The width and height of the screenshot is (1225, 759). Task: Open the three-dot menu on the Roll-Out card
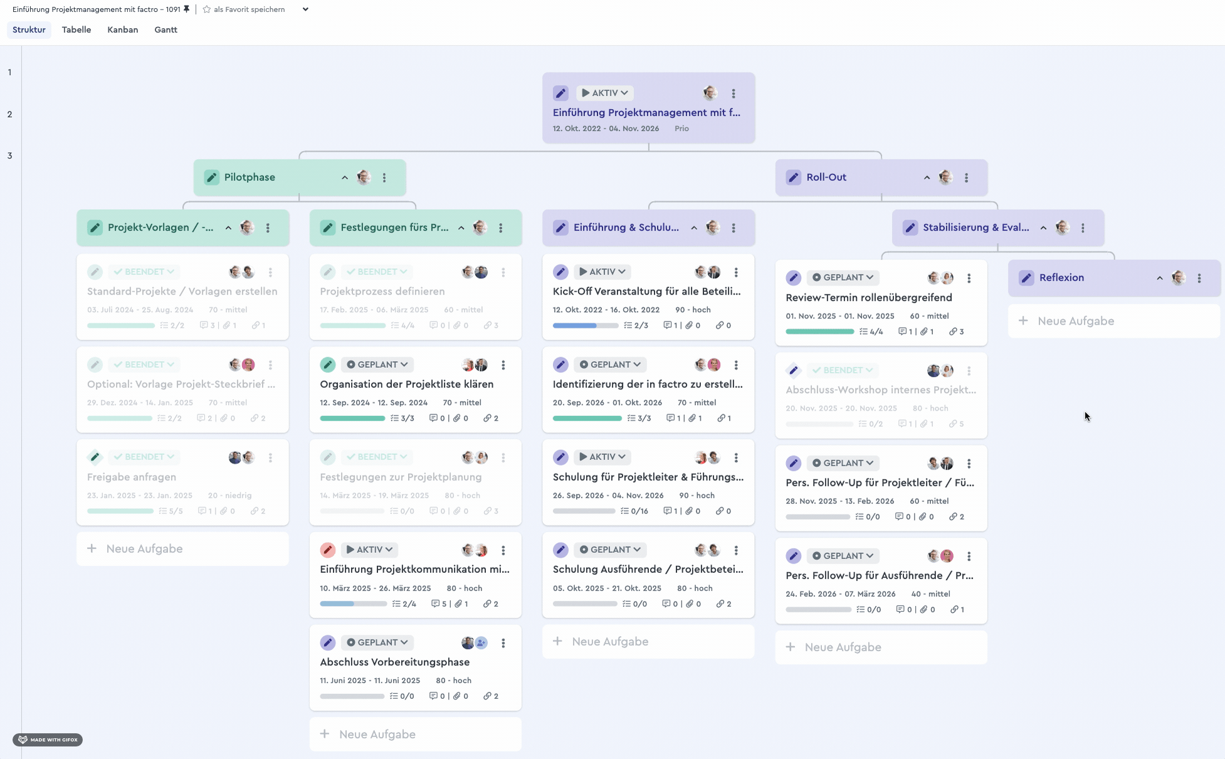966,178
